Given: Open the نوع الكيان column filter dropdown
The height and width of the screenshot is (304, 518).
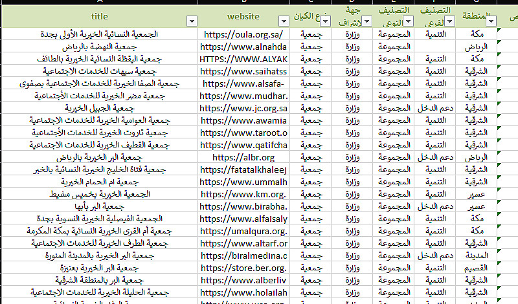Looking at the screenshot, I should point(326,21).
